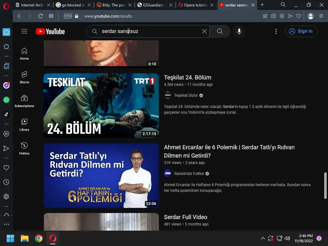Open Subscriptions in YouTube sidebar
Screen dimensions: 328x246
coord(24,101)
